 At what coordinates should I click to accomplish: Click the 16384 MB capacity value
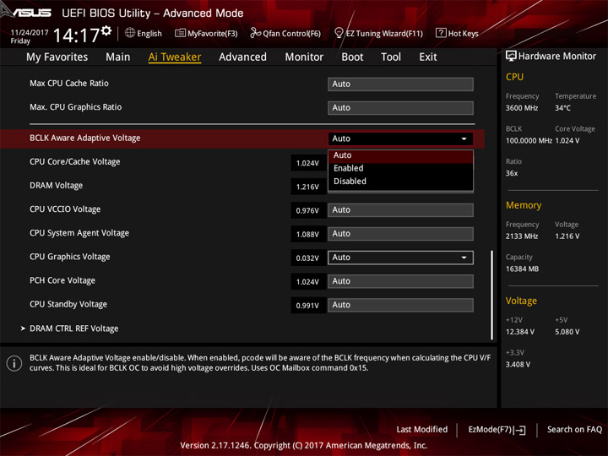pyautogui.click(x=522, y=269)
